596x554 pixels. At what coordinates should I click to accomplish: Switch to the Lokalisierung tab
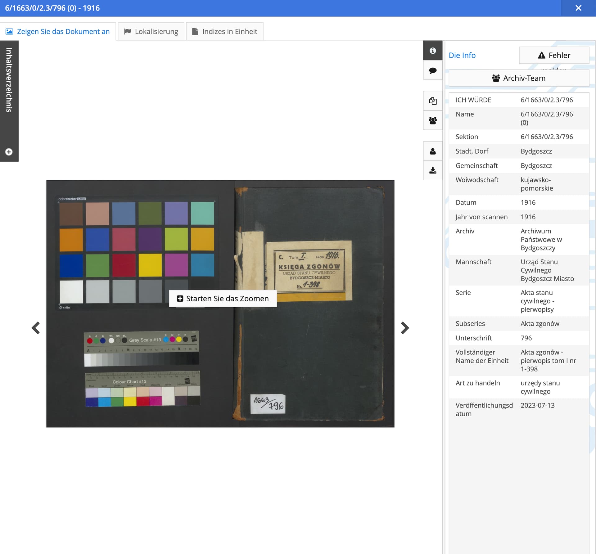tap(151, 32)
